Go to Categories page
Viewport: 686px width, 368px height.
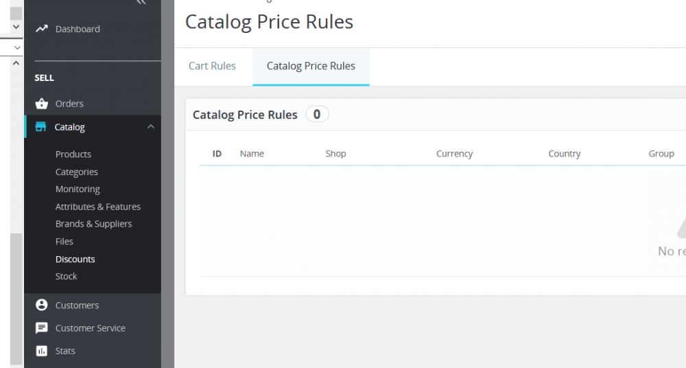pos(77,172)
